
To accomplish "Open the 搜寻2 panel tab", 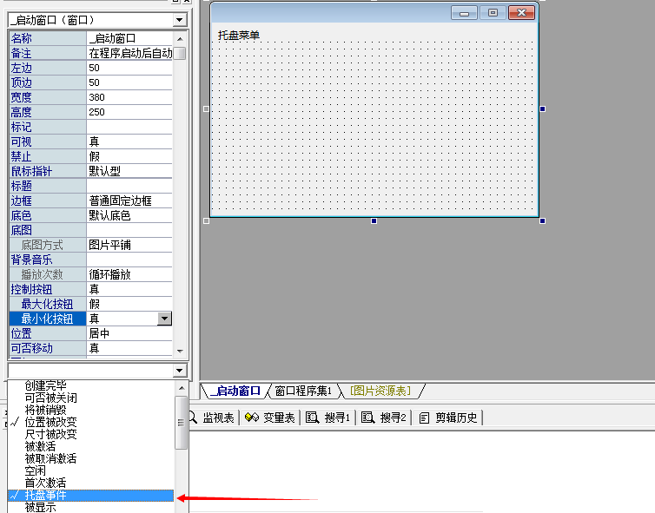I will point(383,418).
